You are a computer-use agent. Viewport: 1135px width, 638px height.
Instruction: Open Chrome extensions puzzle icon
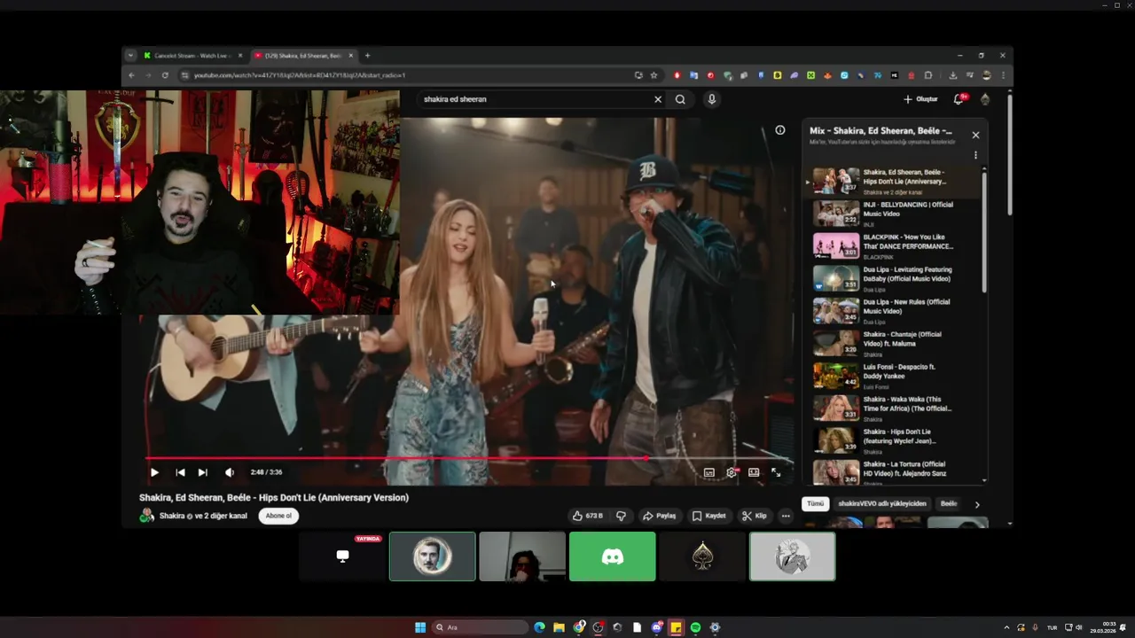pos(928,75)
